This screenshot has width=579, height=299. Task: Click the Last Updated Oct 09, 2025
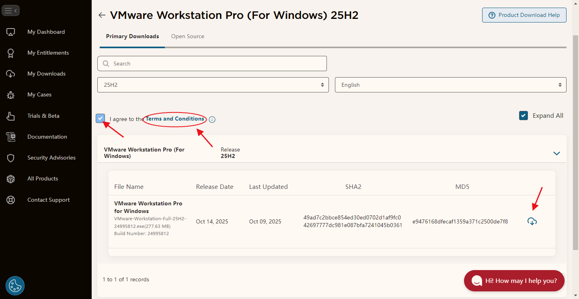[265, 221]
